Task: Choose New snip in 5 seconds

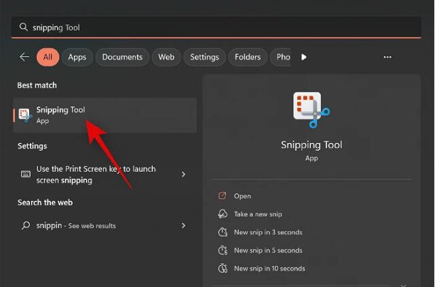Action: [268, 250]
